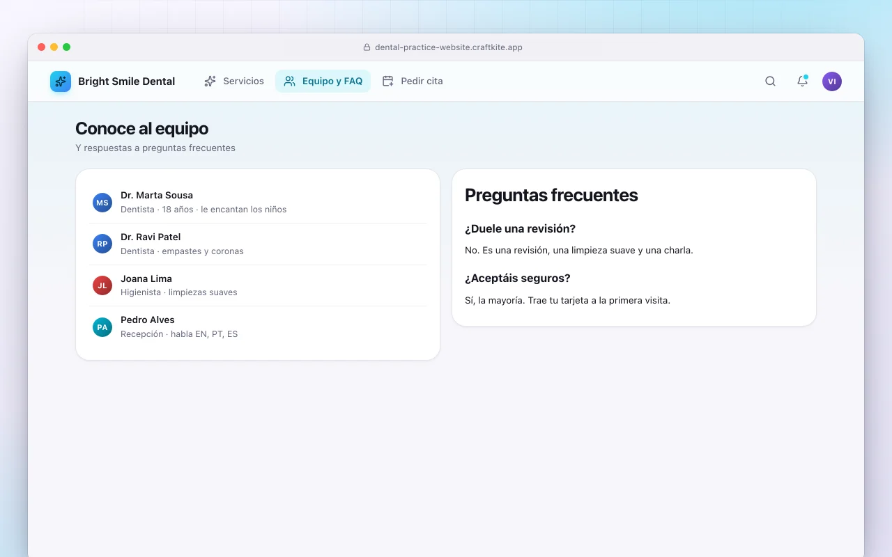Click "Higienista · limpiezas suaves" description
892x557 pixels.
pyautogui.click(x=179, y=292)
